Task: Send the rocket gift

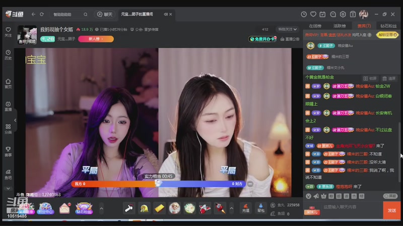Action: (220, 208)
